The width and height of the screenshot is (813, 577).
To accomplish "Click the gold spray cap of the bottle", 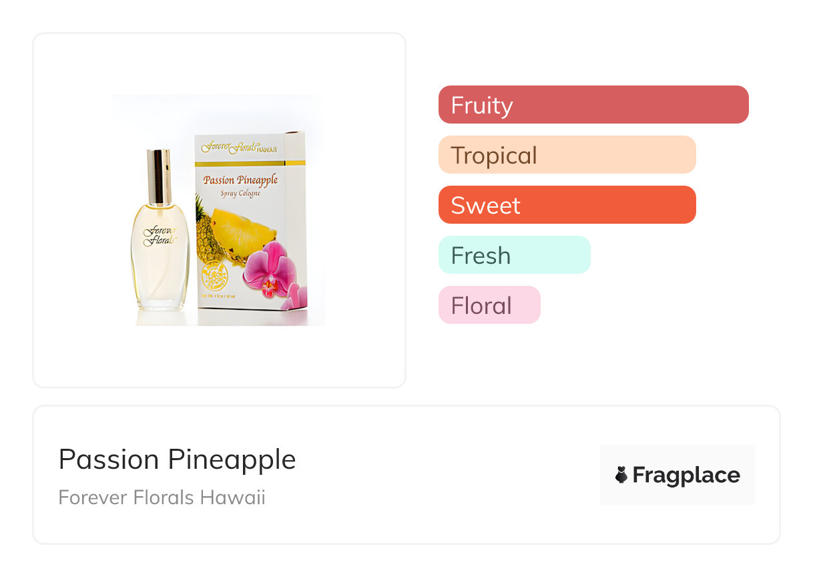I will (x=159, y=176).
